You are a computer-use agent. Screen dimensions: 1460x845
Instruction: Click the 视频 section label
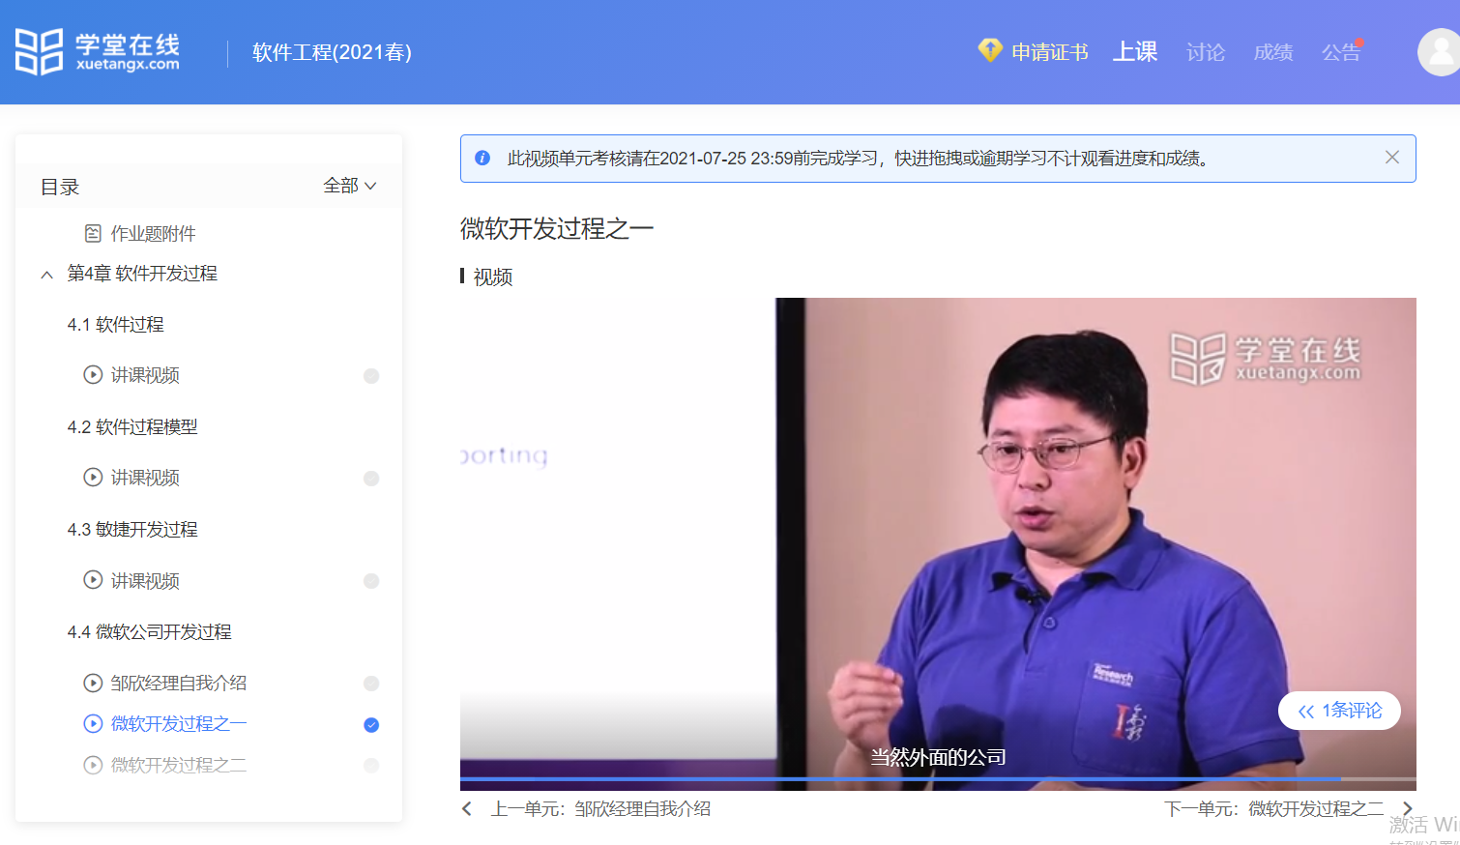click(493, 277)
